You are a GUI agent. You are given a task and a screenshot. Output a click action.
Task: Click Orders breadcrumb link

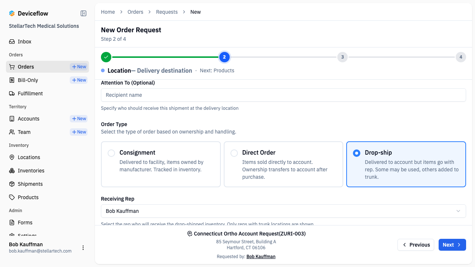pyautogui.click(x=135, y=12)
